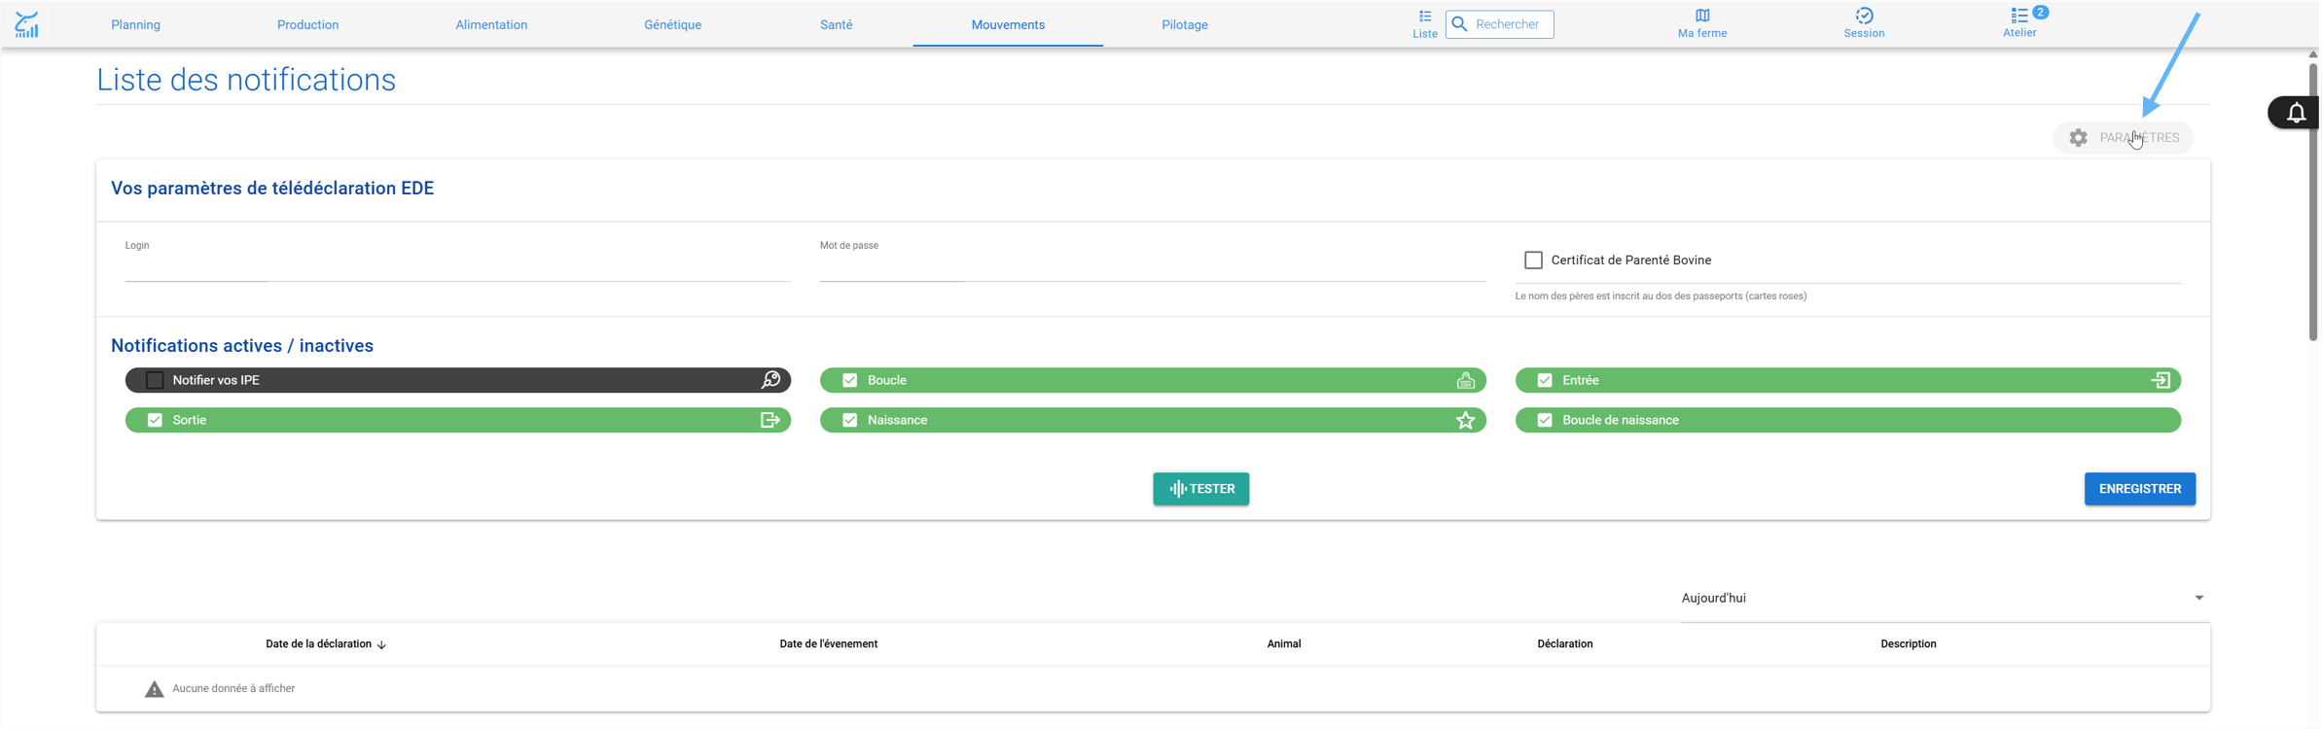Screen dimensions: 2322x729
Task: Open the Santé menu
Action: click(x=836, y=24)
